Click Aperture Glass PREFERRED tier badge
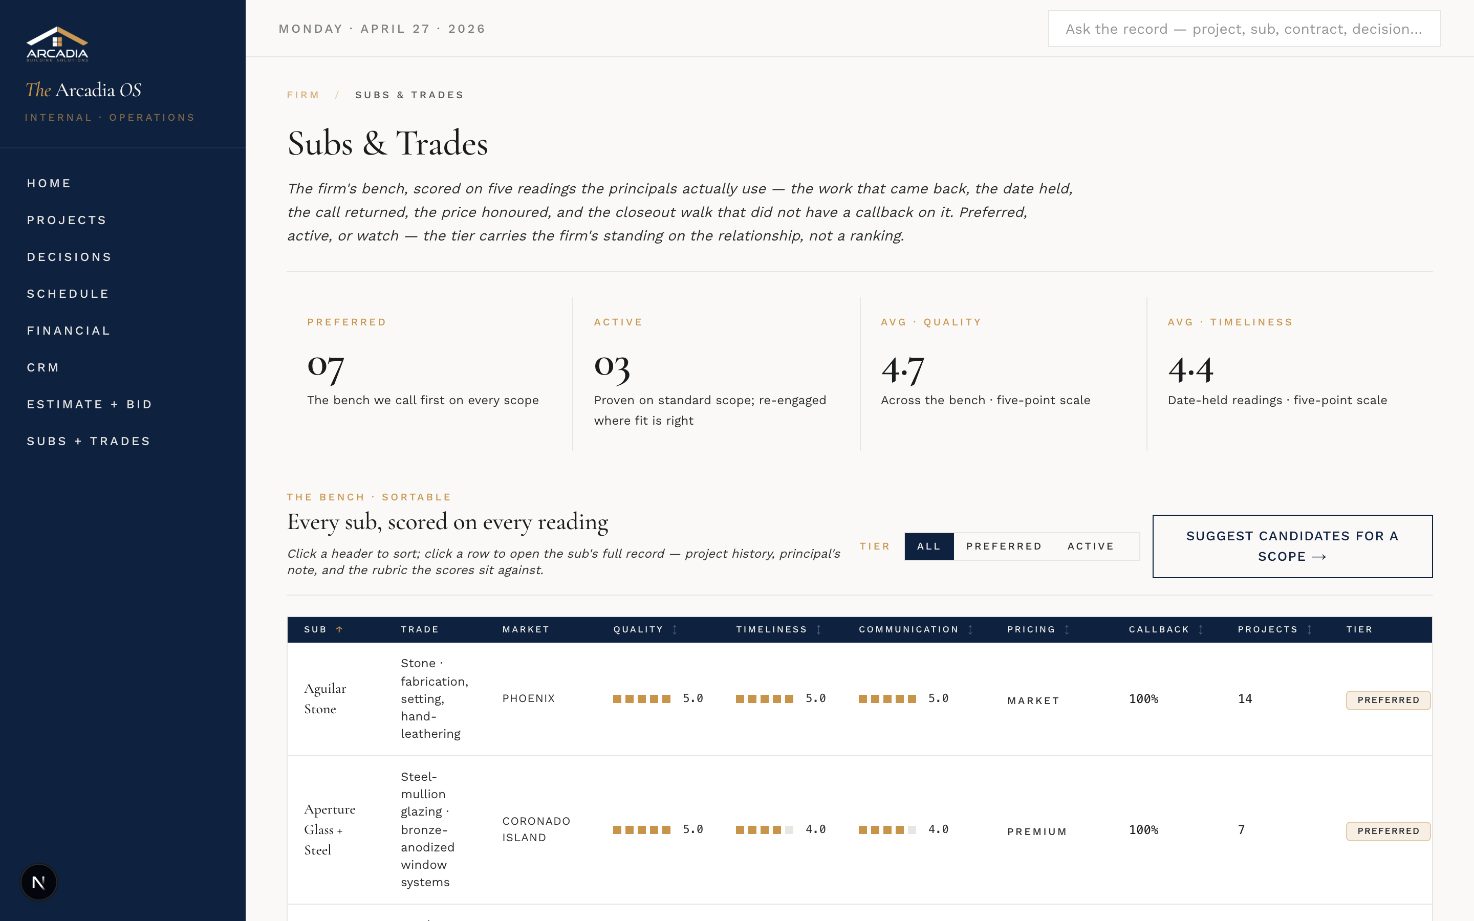 pos(1388,831)
